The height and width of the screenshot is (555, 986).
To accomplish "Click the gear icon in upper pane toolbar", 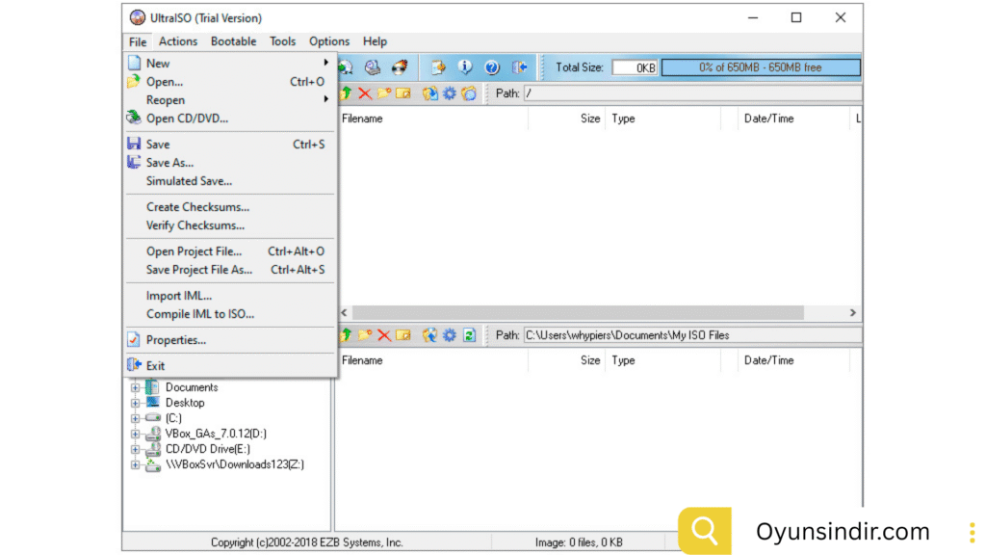I will pyautogui.click(x=450, y=93).
